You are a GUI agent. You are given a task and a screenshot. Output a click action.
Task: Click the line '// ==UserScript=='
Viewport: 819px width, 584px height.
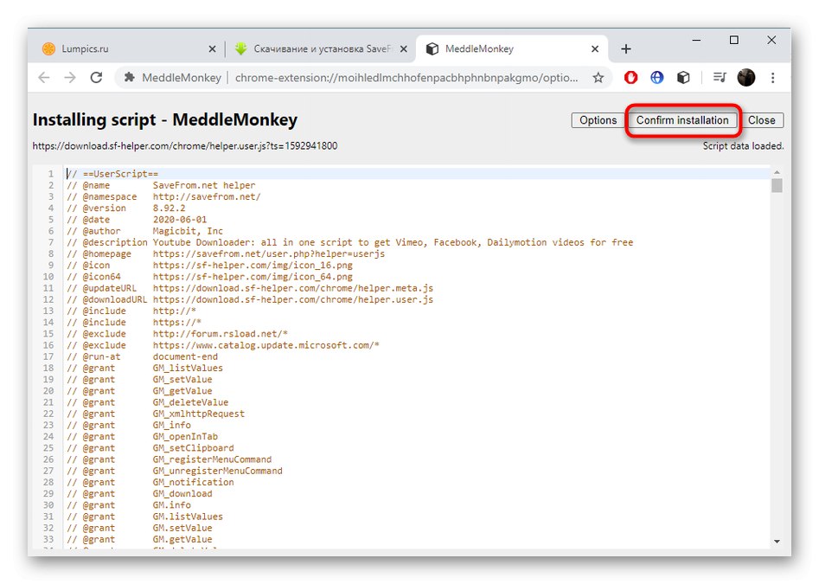(x=112, y=174)
